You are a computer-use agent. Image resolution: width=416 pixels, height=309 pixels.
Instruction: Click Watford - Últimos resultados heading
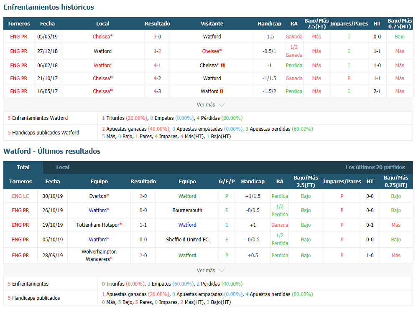coord(52,151)
